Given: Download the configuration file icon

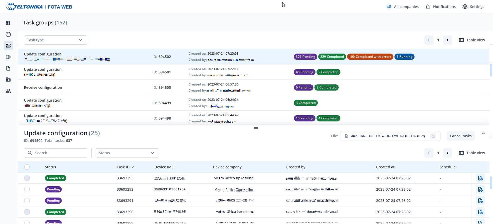Looking at the screenshot, I should click(433, 136).
